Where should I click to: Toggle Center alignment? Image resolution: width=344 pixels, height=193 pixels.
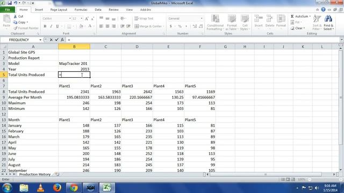107,26
